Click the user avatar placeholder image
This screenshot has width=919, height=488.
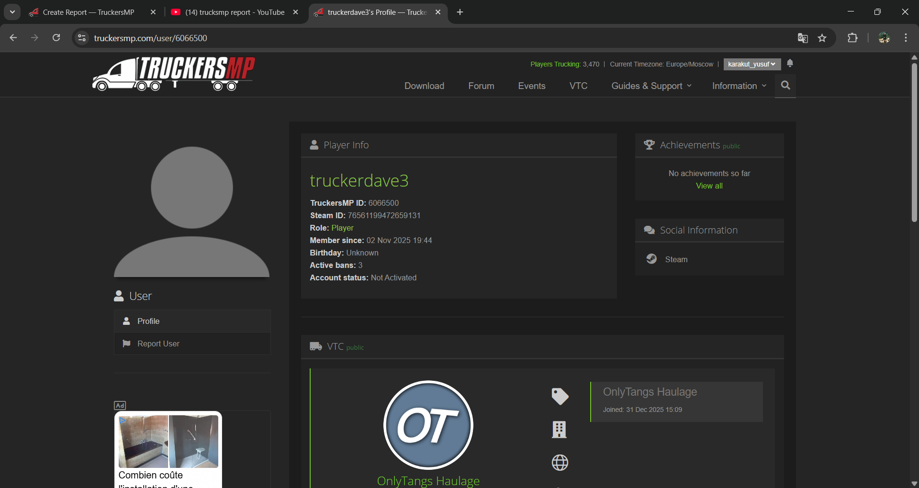click(x=191, y=211)
